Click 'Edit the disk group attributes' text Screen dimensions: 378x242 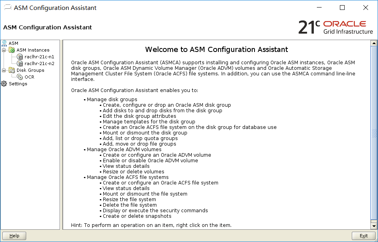[139, 116]
